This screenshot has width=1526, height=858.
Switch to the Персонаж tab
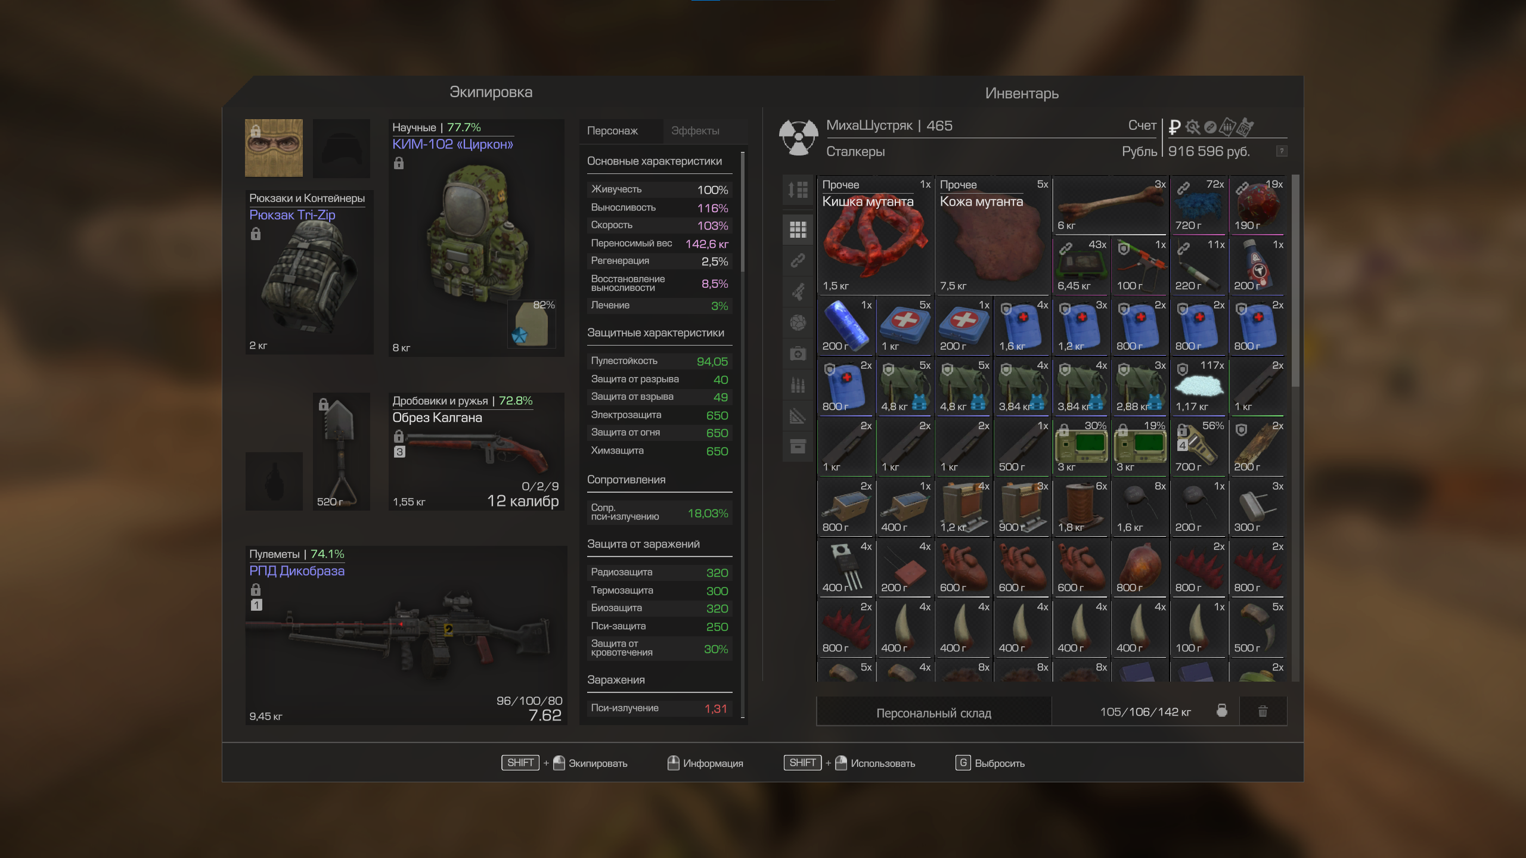[621, 131]
